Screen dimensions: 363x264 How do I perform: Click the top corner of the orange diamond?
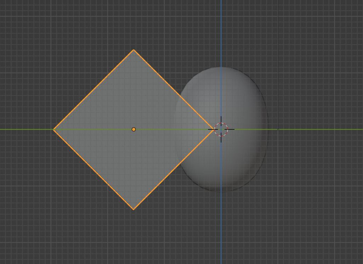click(x=134, y=50)
